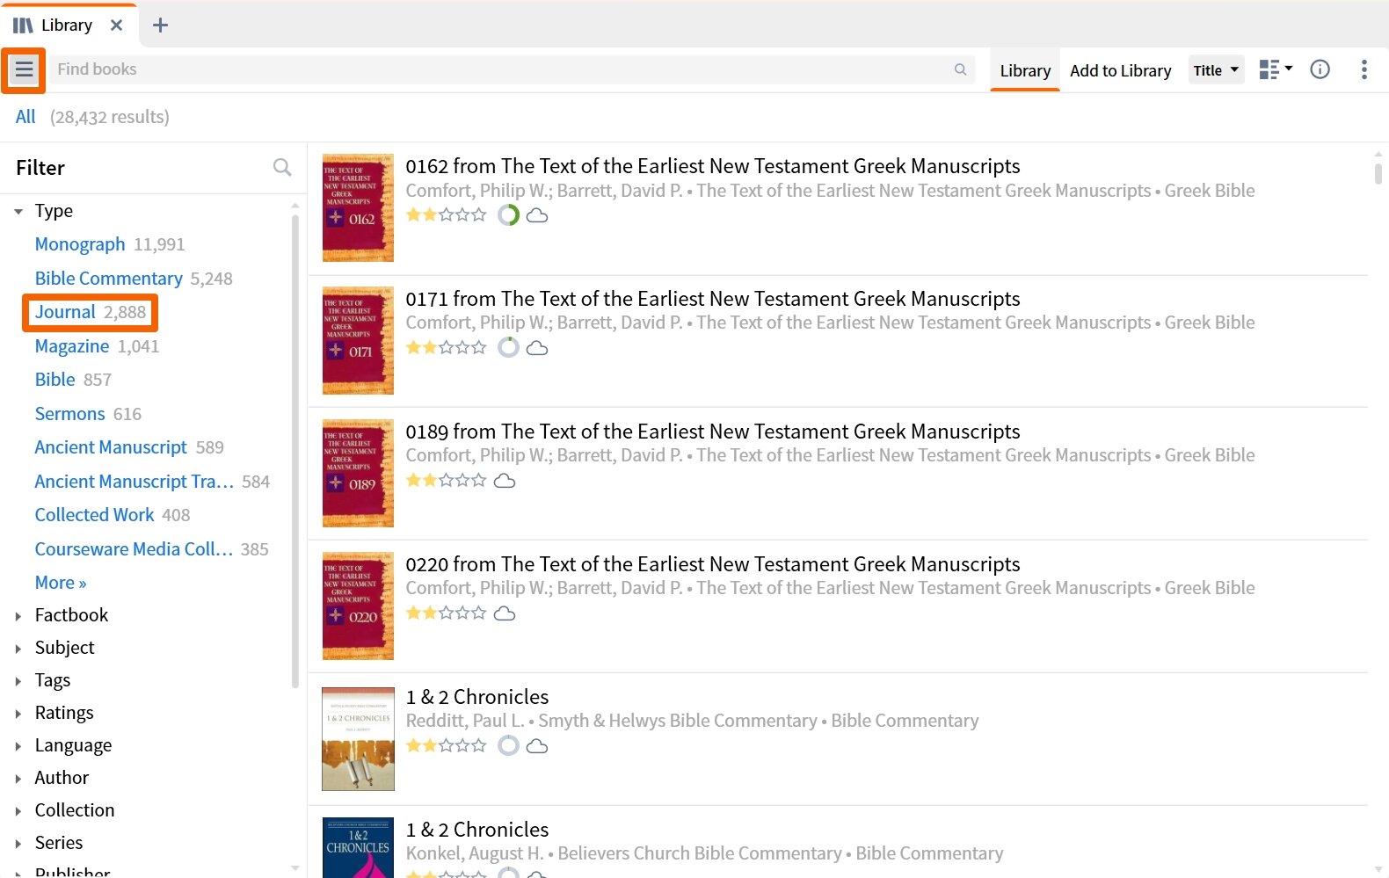
Task: Click the More » types link
Action: click(61, 583)
